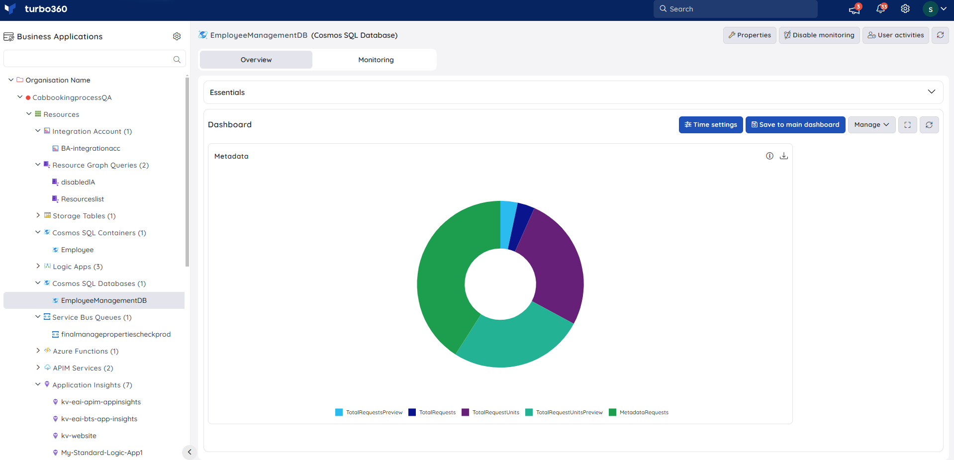The width and height of the screenshot is (954, 460).
Task: Select kv-website insight
Action: click(79, 436)
